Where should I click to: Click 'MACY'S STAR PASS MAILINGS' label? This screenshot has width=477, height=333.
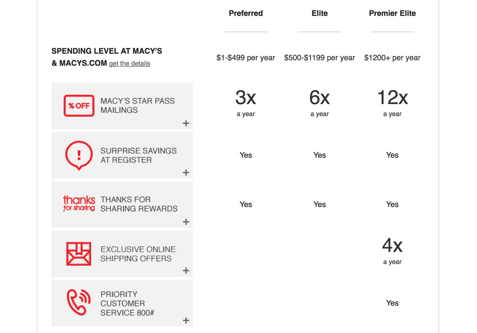click(138, 105)
